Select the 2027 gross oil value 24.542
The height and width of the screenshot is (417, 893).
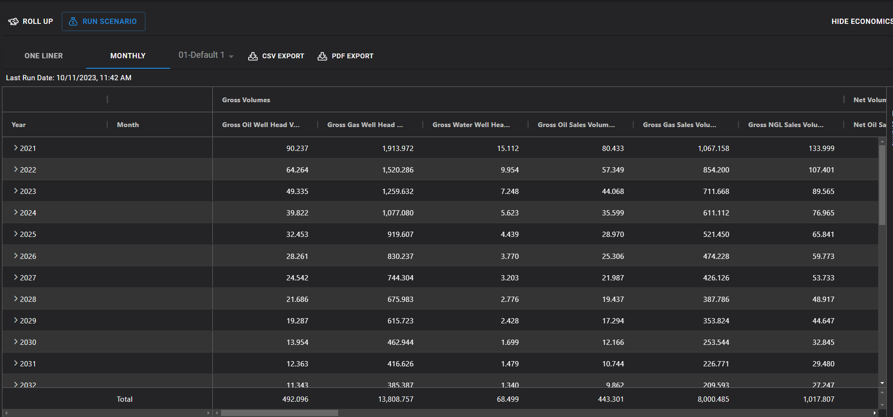click(x=297, y=278)
